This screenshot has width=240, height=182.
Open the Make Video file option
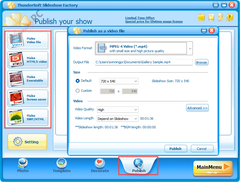(28, 40)
